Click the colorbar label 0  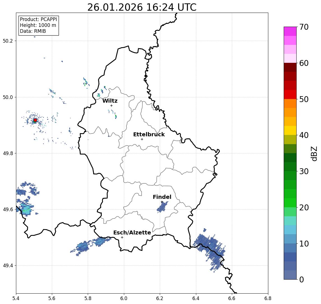pos(302,279)
